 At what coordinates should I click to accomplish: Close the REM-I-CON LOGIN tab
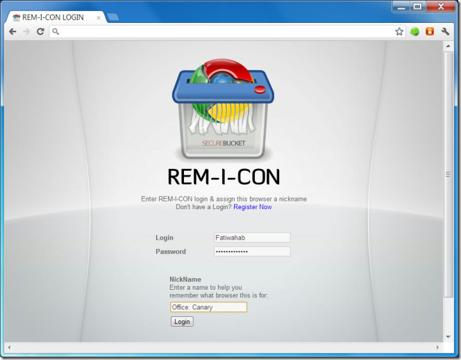[x=99, y=18]
